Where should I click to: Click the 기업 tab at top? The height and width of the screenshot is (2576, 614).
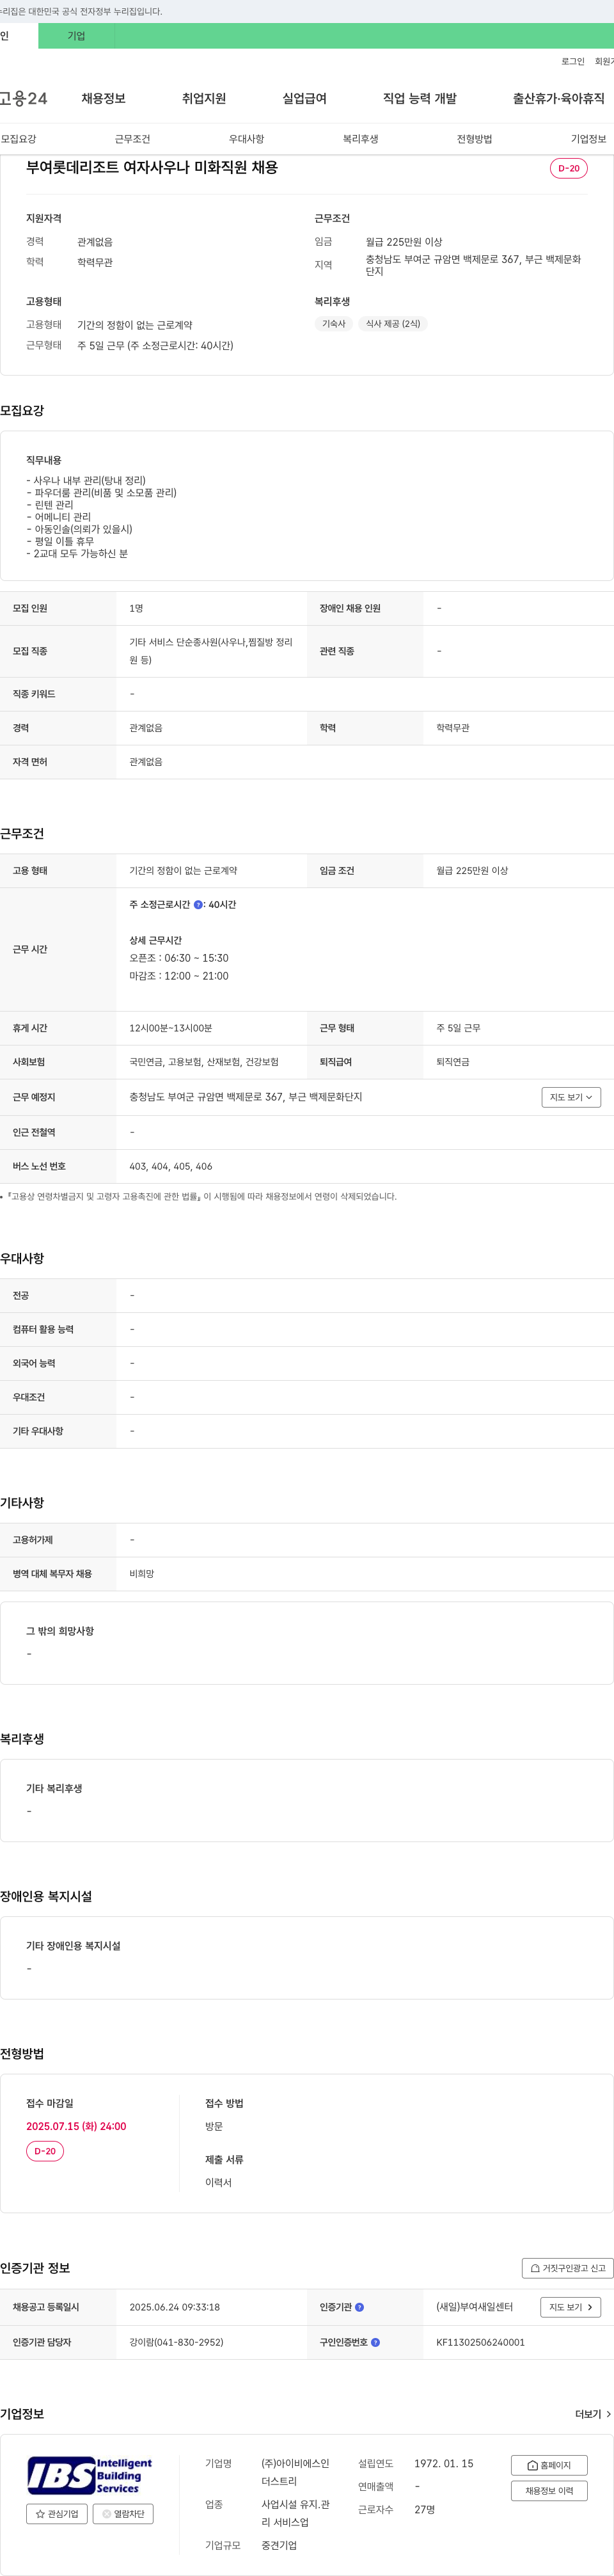coord(76,36)
